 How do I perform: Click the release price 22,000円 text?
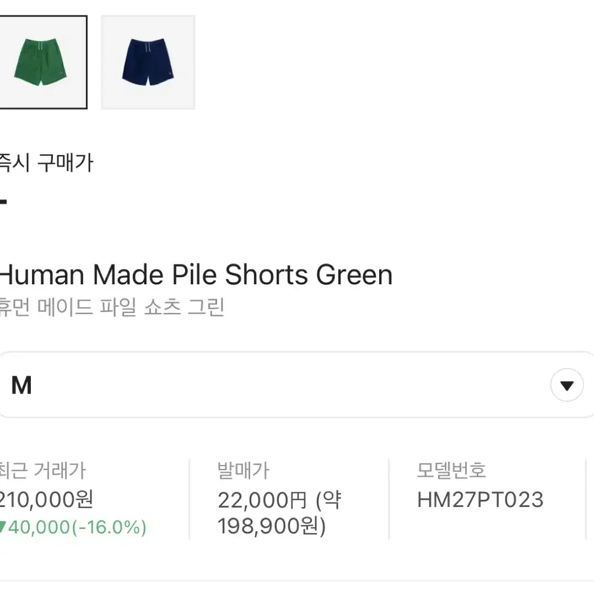pyautogui.click(x=262, y=500)
